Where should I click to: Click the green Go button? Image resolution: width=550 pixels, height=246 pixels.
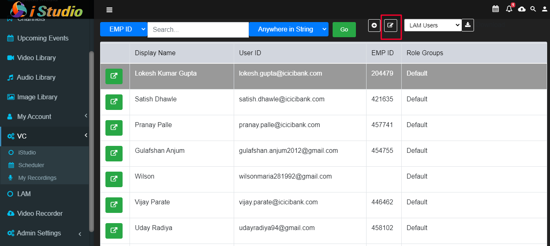click(x=344, y=29)
